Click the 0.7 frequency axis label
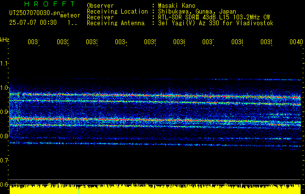The height and width of the screenshot is (194, 305). tap(4, 161)
